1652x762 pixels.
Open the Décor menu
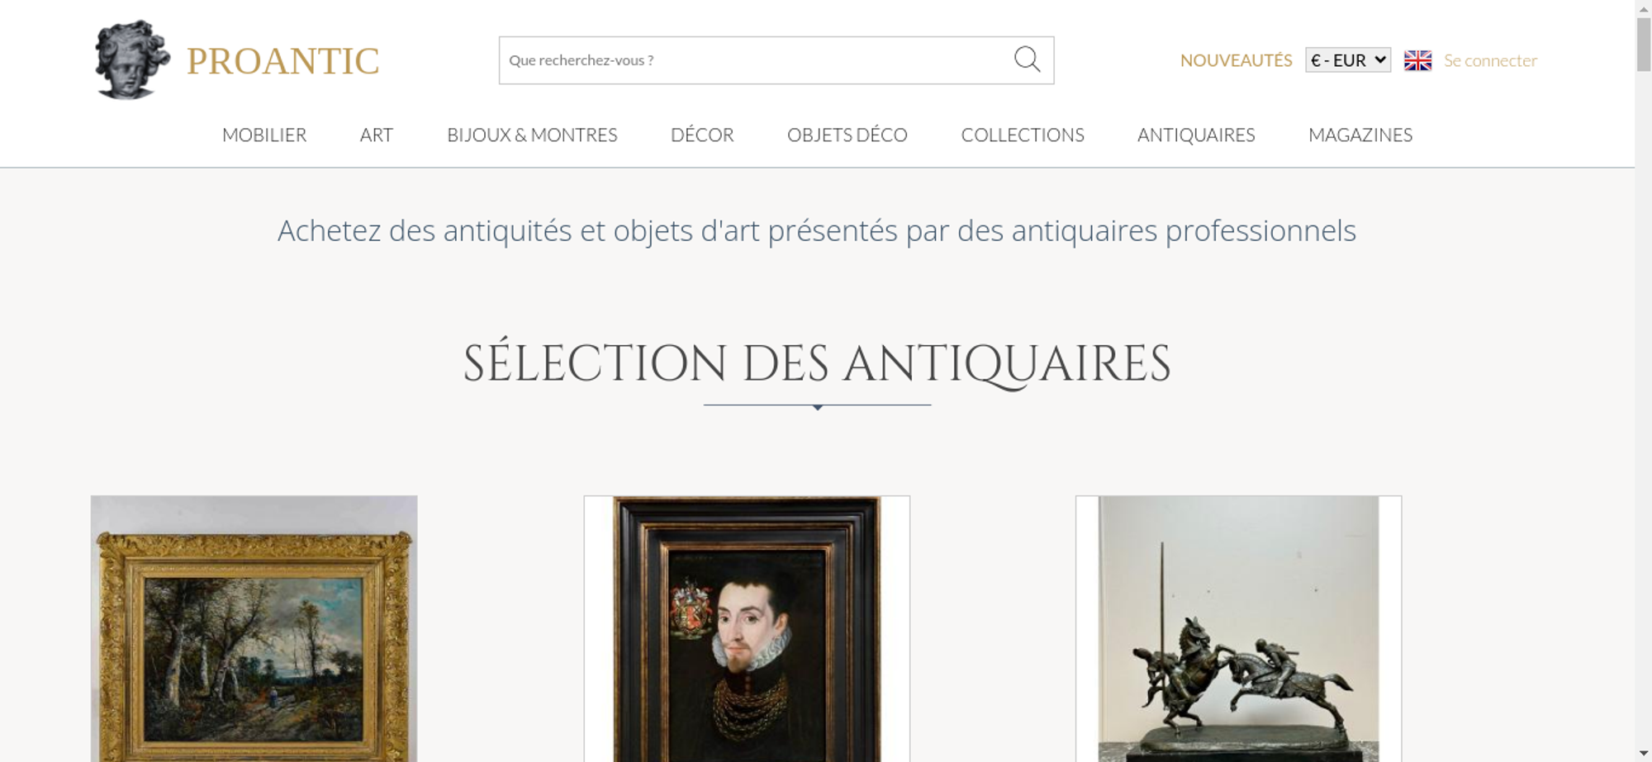(702, 135)
